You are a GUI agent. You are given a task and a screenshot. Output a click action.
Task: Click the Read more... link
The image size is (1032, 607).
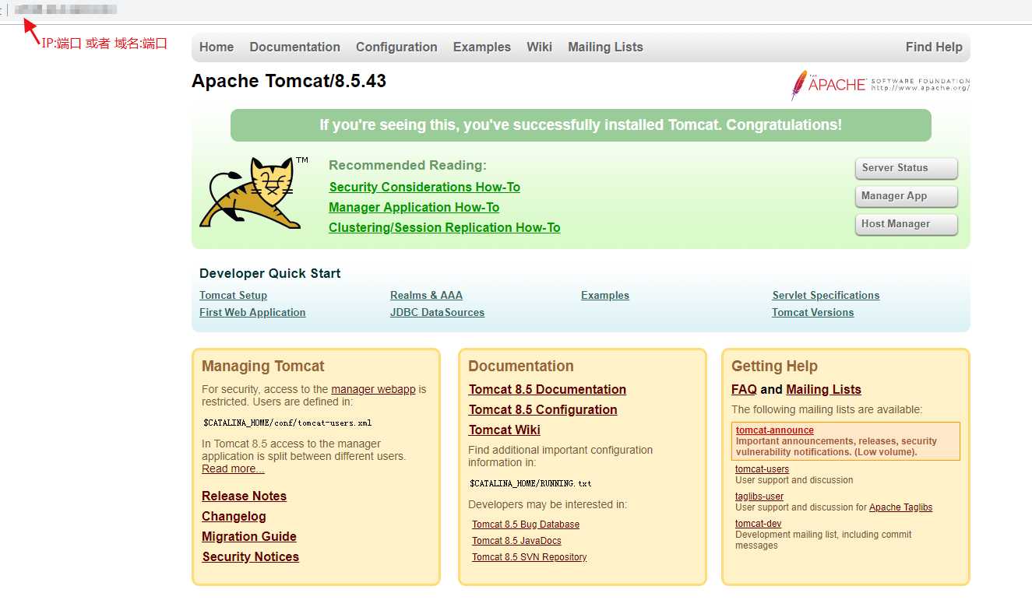pos(233,468)
